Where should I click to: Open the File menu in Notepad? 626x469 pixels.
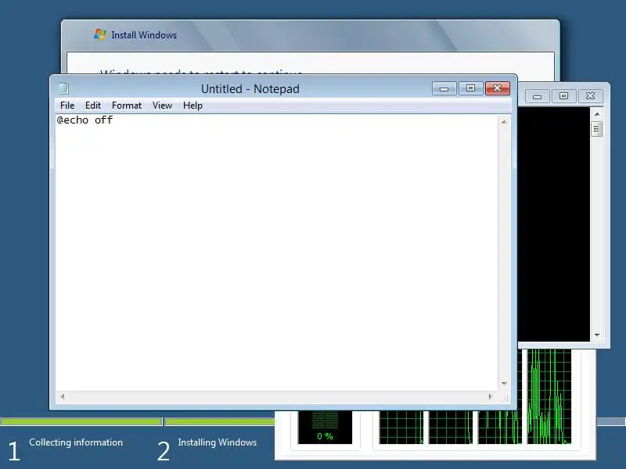[67, 106]
